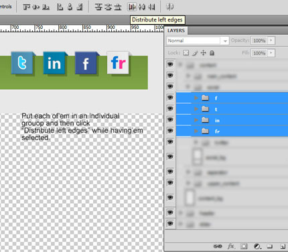Expand the 'fr' group
288x252 pixels.
(196, 131)
